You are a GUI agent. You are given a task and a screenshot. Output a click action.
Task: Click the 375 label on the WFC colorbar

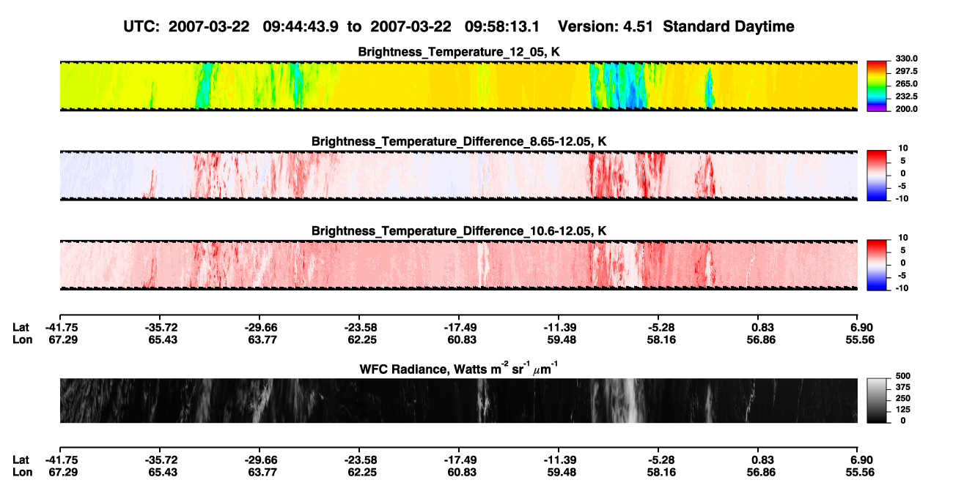pyautogui.click(x=903, y=388)
